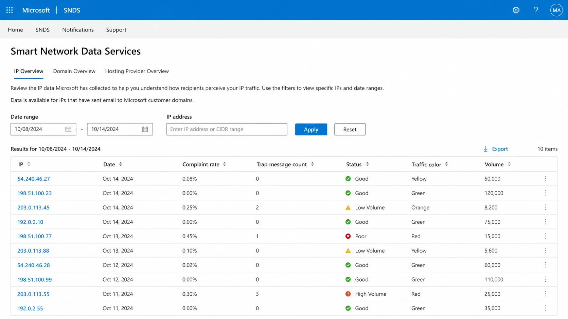Sort by Complaint rate column arrows
Image resolution: width=568 pixels, height=319 pixels.
(225, 164)
